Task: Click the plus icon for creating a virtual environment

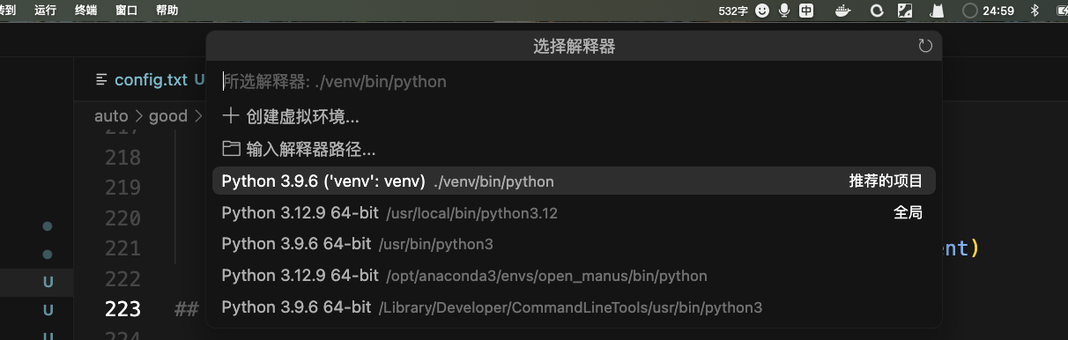Action: (231, 115)
